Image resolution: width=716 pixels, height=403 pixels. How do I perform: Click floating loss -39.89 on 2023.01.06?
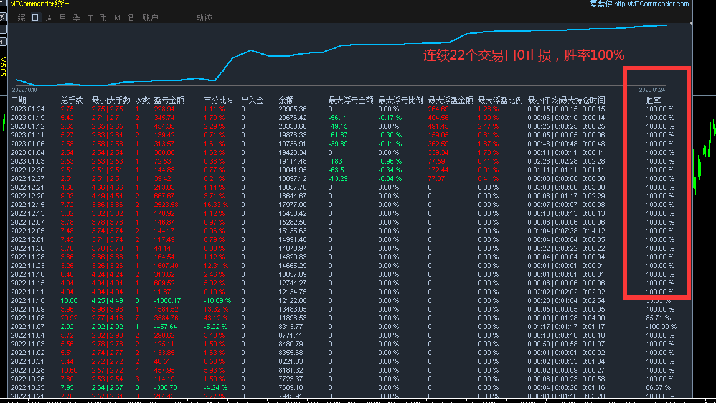tap(338, 144)
